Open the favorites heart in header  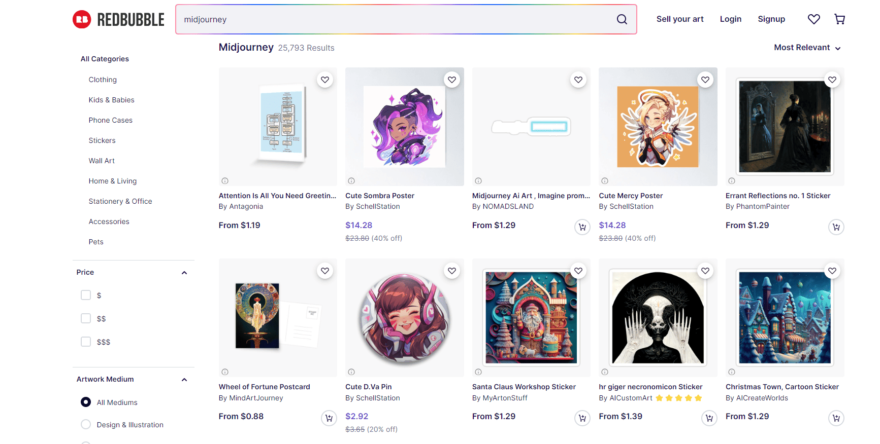pos(813,19)
